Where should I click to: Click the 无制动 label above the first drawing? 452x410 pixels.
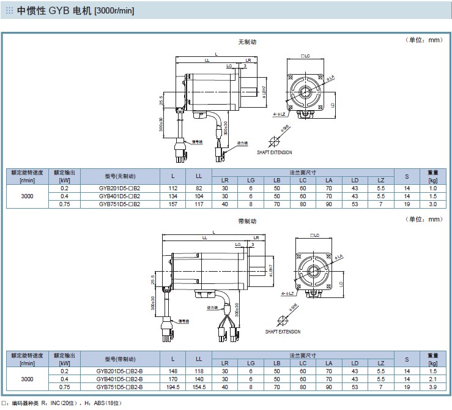247,42
